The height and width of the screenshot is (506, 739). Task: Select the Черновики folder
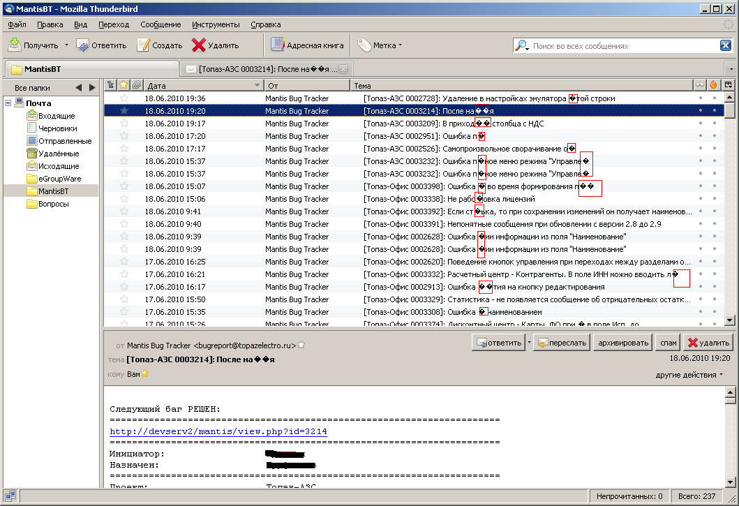point(52,128)
